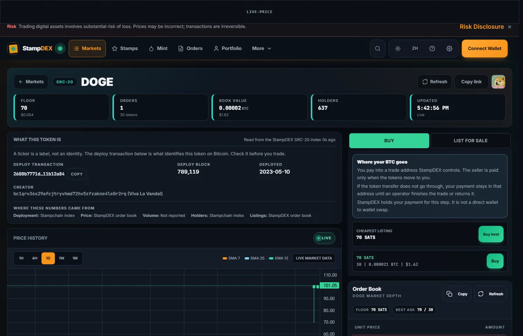The image size is (523, 336).
Task: Open the Mint nav item
Action: pyautogui.click(x=158, y=49)
